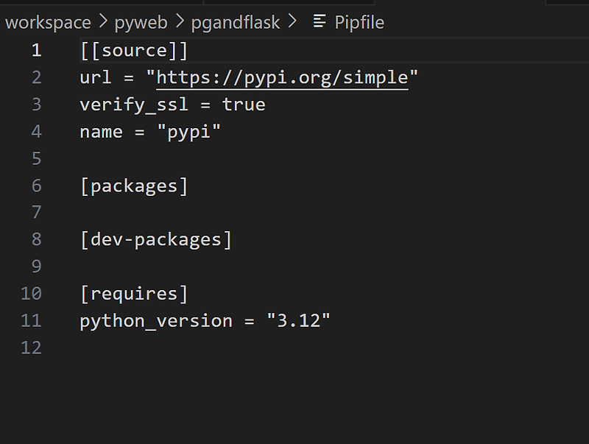Image resolution: width=589 pixels, height=444 pixels.
Task: Click the [dev-packages] section header
Action: pyautogui.click(x=157, y=239)
